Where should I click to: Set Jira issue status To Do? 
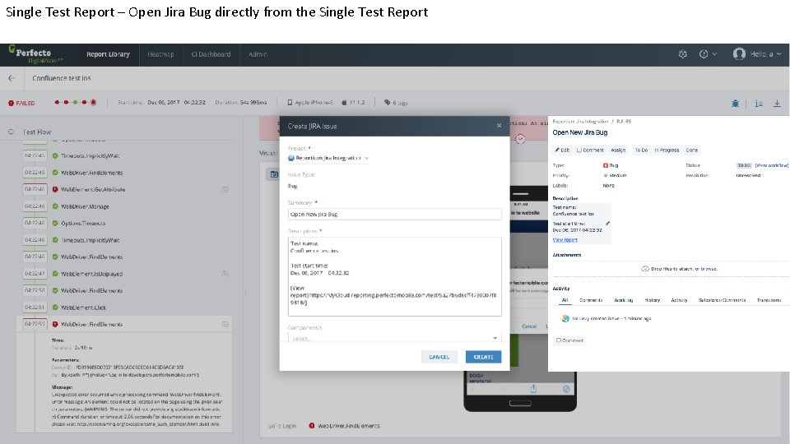pos(641,150)
